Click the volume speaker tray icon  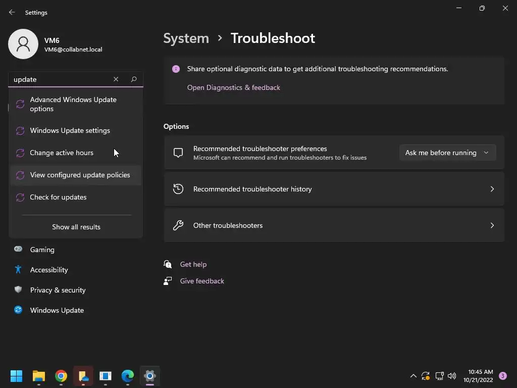coord(452,376)
